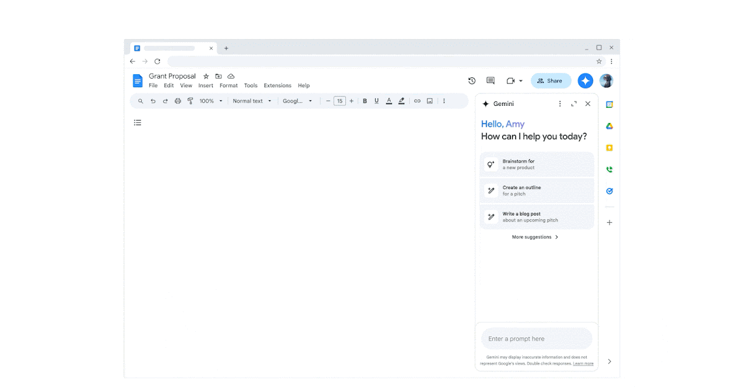The width and height of the screenshot is (744, 390).
Task: Toggle bold text formatting
Action: coord(365,101)
